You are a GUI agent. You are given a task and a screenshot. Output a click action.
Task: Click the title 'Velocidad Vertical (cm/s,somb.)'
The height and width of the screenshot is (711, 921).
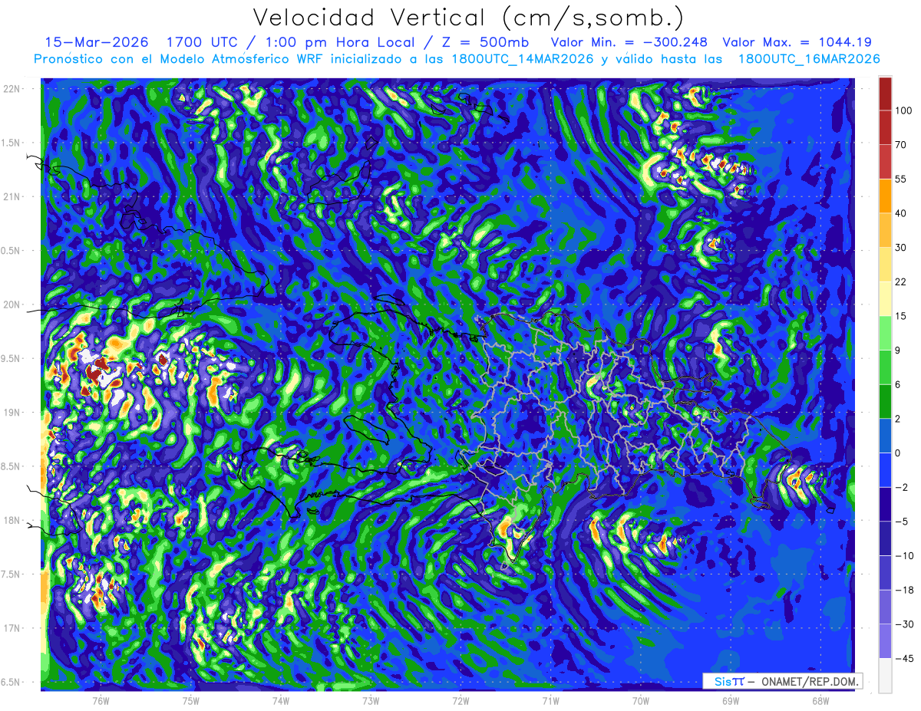tap(468, 18)
